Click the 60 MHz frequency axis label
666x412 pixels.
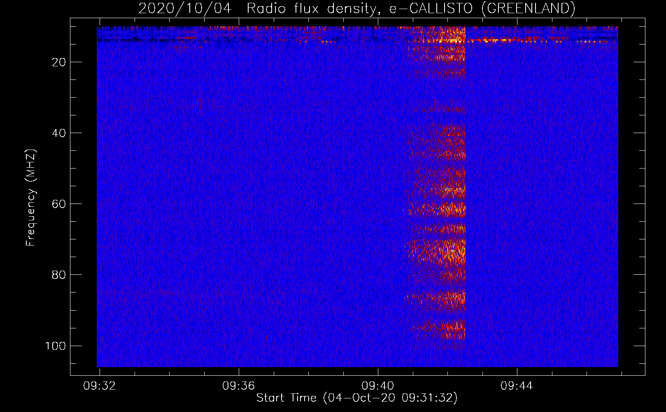pos(59,204)
